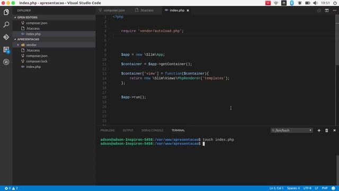Open composer.json in the APRESENTACAO tree
This screenshot has width=339, height=191.
click(x=54, y=56)
